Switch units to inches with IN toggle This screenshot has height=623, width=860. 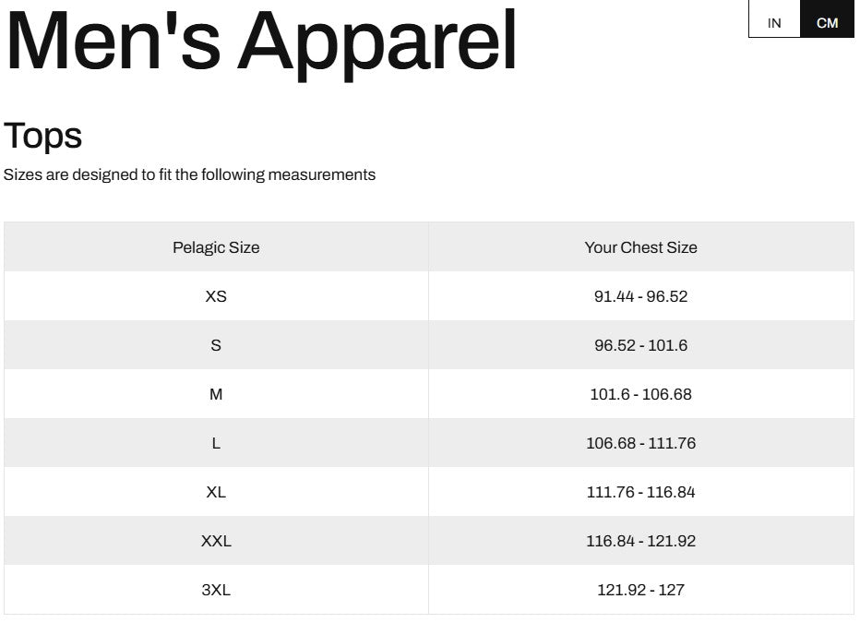(774, 19)
